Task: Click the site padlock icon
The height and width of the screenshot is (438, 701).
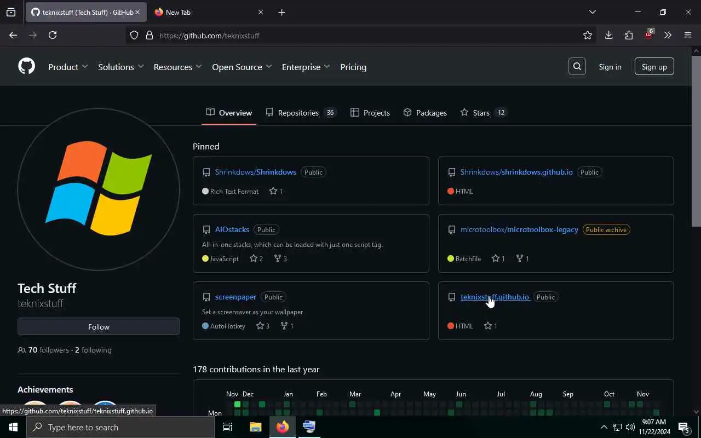Action: coord(149,35)
